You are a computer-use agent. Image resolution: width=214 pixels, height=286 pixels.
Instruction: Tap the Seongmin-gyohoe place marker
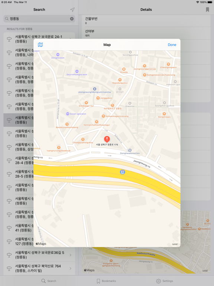[x=165, y=103]
